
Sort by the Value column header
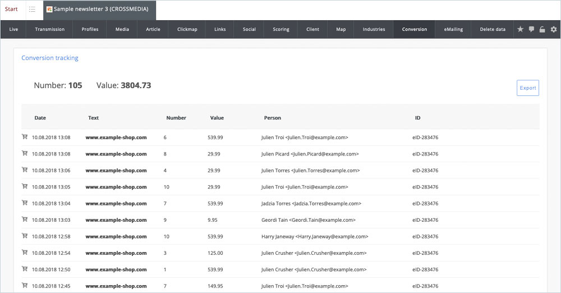(217, 118)
